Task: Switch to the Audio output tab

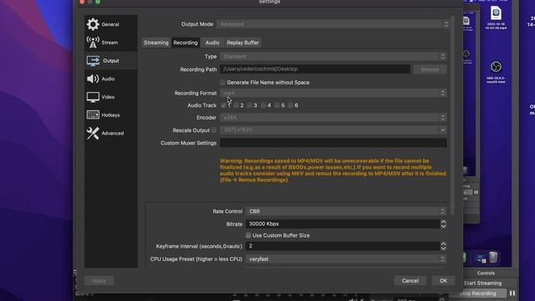Action: [212, 43]
